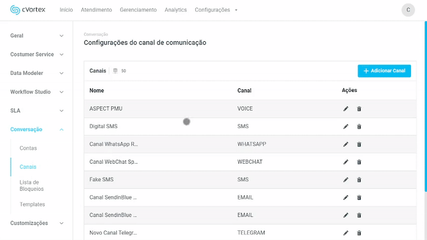Open the Configurações dropdown menu
This screenshot has width=427, height=240.
pyautogui.click(x=216, y=10)
